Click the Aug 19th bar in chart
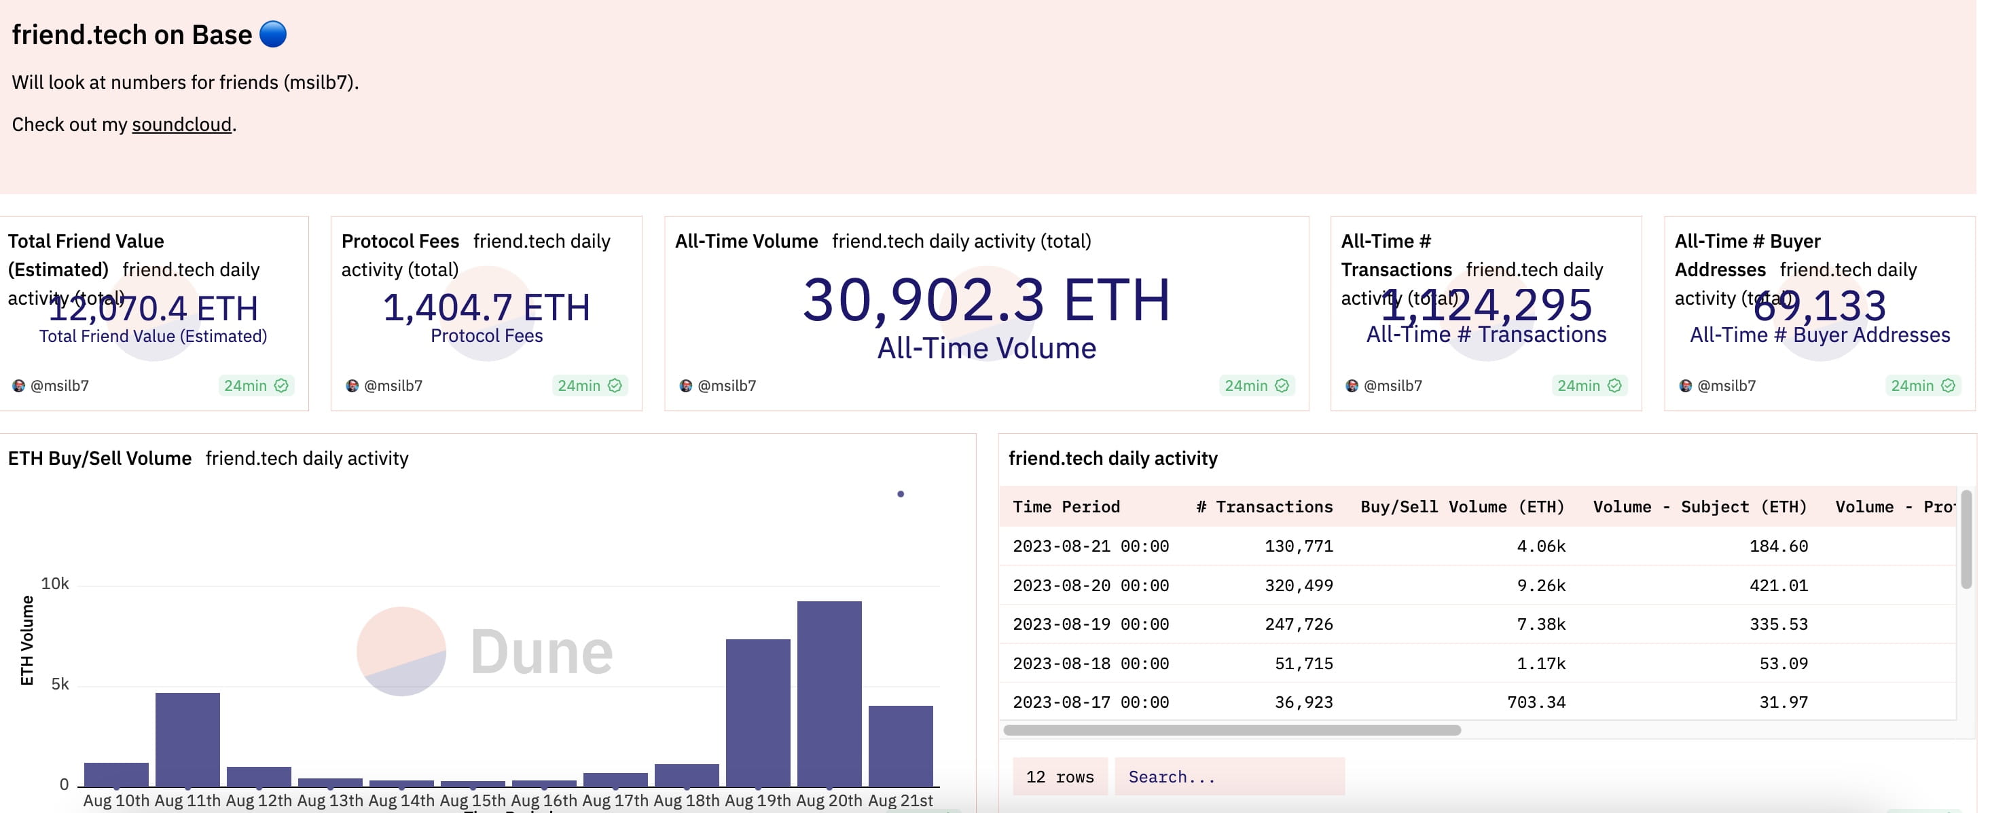 click(x=758, y=713)
